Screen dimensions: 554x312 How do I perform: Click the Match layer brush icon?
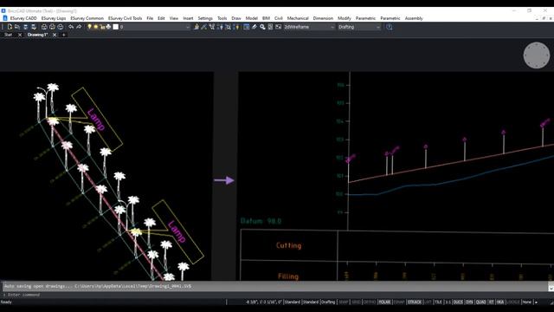point(204,27)
